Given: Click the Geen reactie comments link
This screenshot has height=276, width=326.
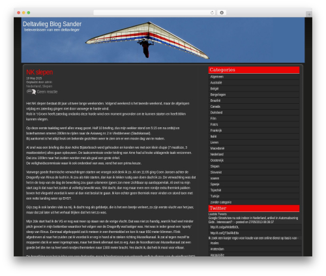Looking at the screenshot, I should pyautogui.click(x=47, y=92).
